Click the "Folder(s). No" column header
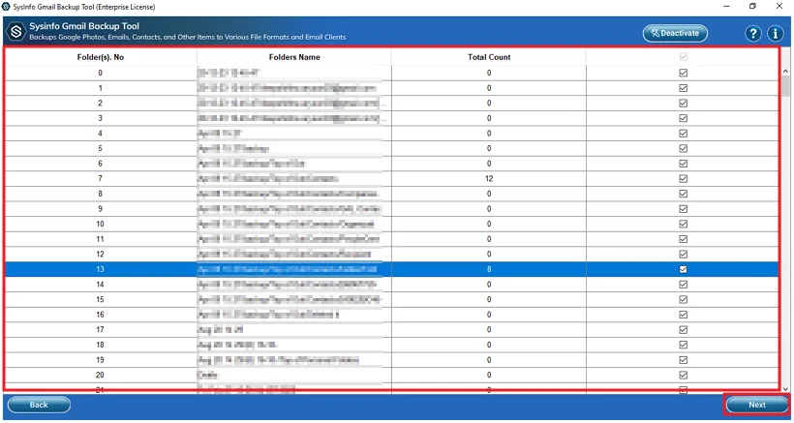 point(101,57)
